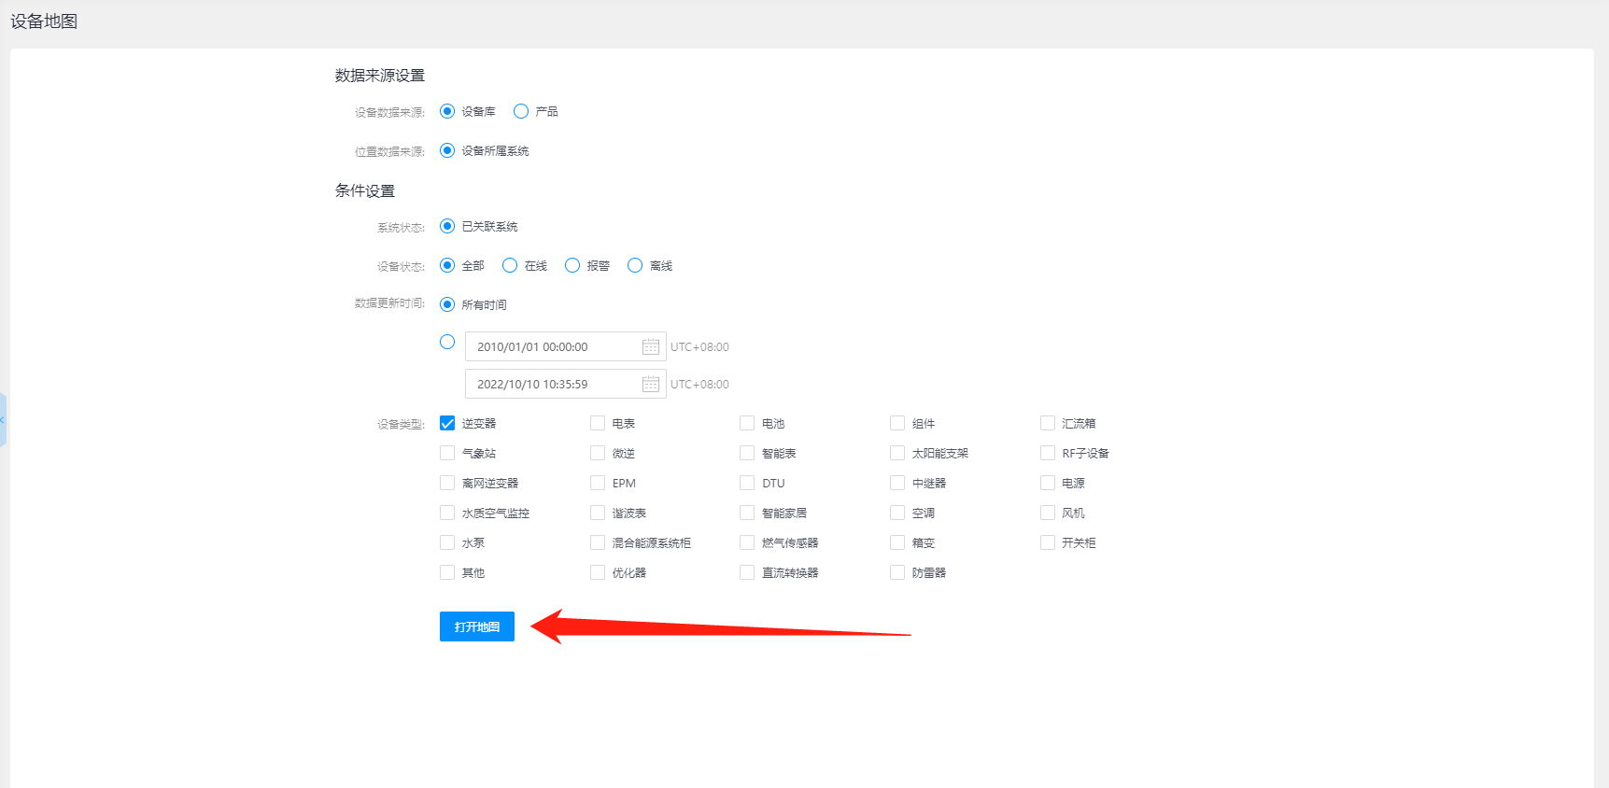Enable the DTU checkbox
Viewport: 1609px width, 788px height.
[x=747, y=484]
